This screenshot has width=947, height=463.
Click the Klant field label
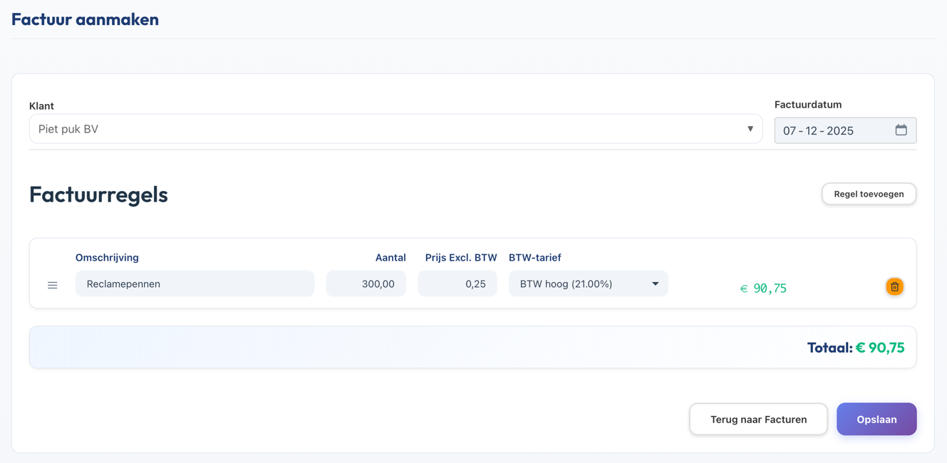(41, 106)
